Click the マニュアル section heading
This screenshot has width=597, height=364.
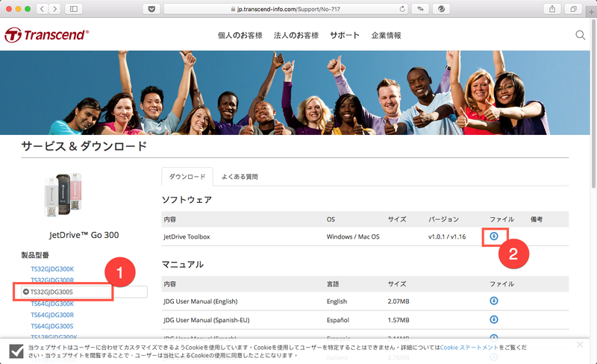(183, 264)
